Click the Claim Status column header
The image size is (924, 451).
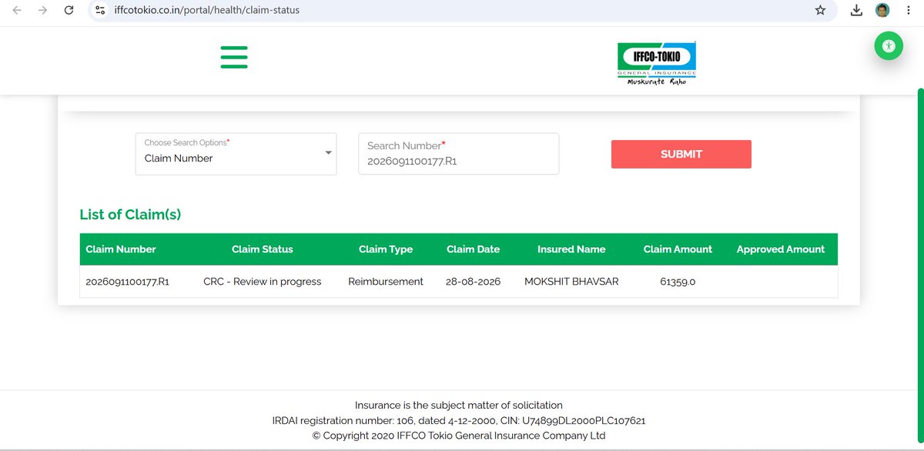click(263, 249)
